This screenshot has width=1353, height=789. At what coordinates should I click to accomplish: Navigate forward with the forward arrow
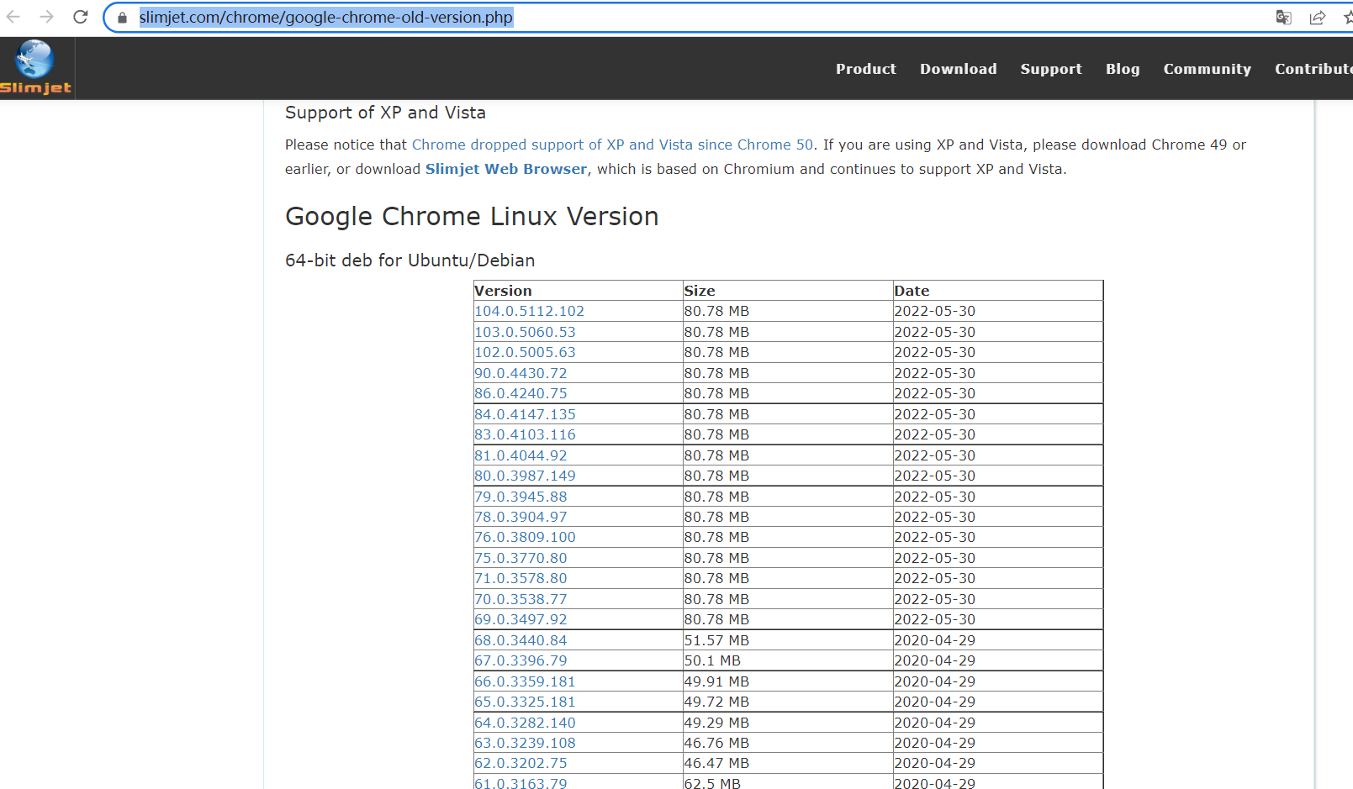(x=46, y=15)
